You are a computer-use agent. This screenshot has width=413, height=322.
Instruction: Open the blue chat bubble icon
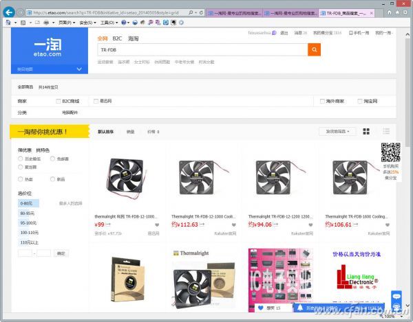click(396, 297)
